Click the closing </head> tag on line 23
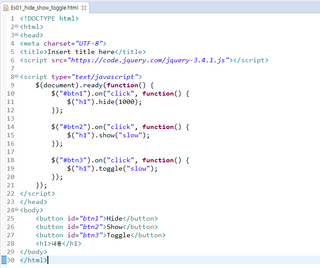320x268 pixels. [x=33, y=202]
